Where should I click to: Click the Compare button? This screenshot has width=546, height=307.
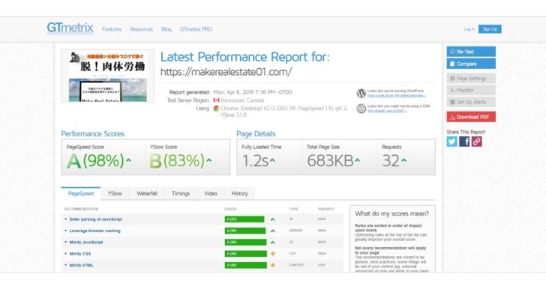[471, 64]
